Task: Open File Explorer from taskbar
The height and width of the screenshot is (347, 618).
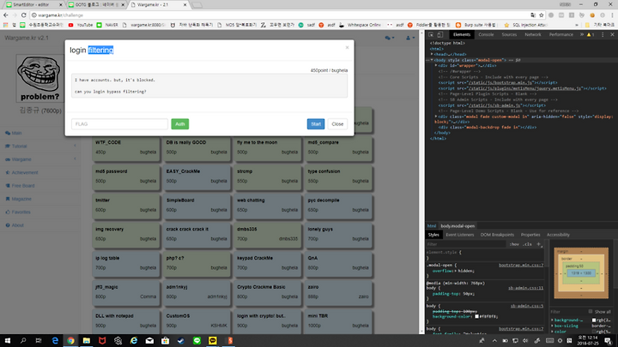Action: click(87, 341)
